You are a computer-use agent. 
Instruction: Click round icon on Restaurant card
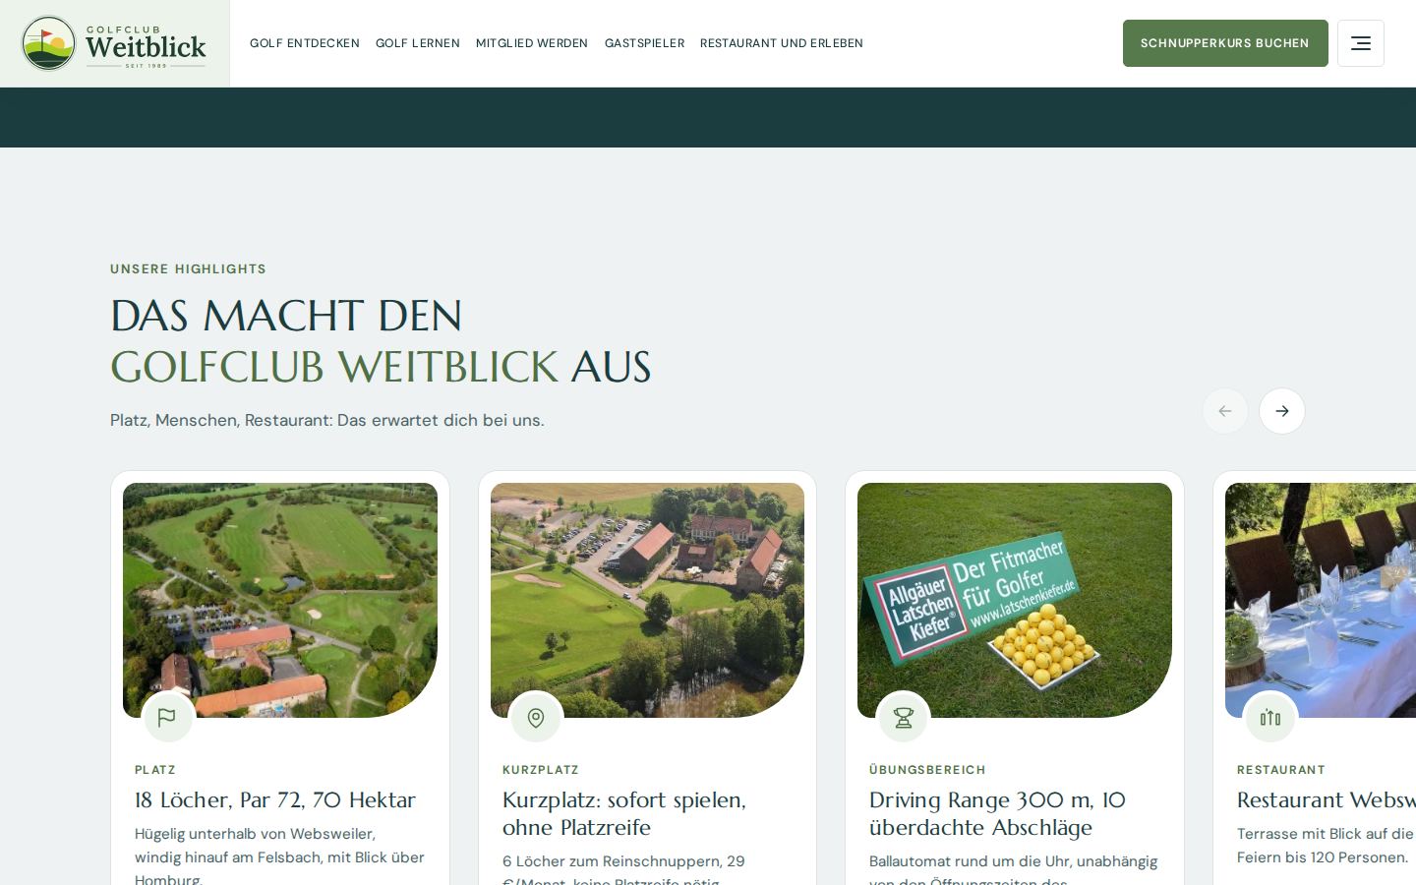[1270, 718]
